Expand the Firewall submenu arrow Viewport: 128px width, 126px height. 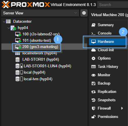point(122,108)
